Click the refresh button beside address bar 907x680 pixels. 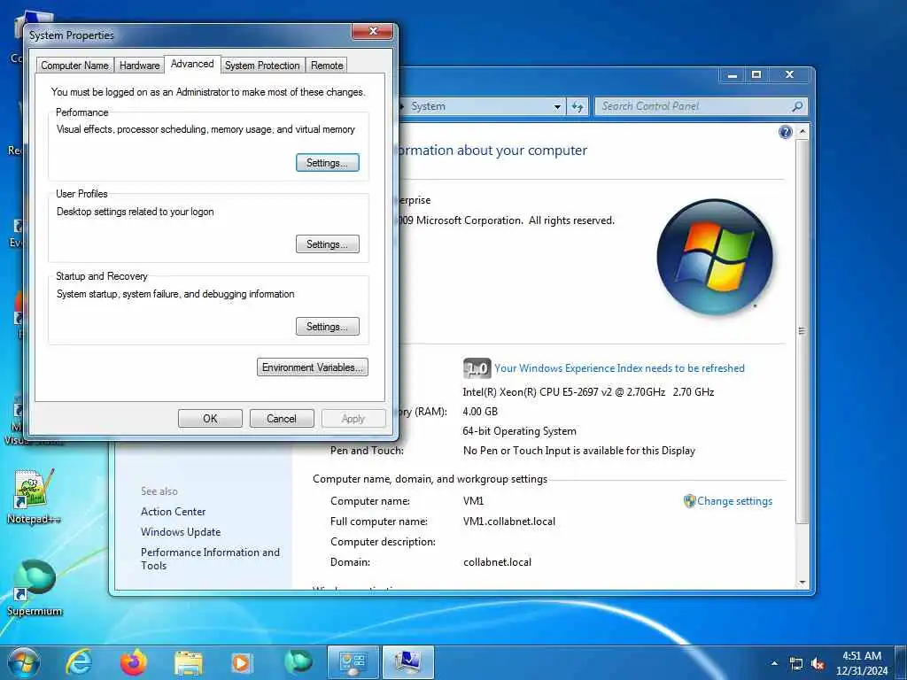[578, 106]
